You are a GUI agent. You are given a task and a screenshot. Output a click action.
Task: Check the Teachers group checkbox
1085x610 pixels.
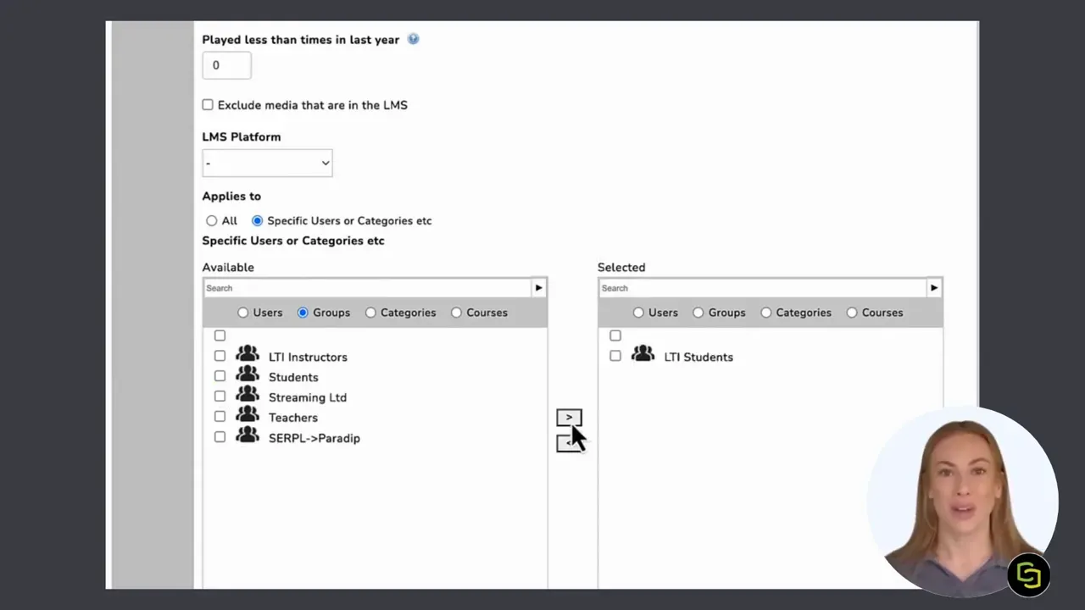point(220,417)
